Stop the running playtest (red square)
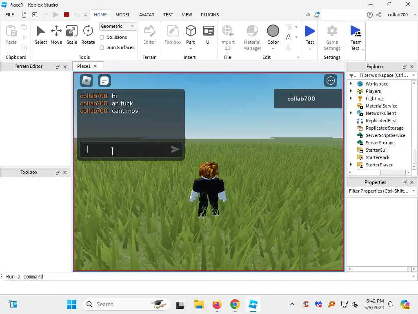The image size is (418, 314). [67, 15]
